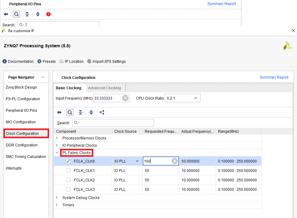Image resolution: width=297 pixels, height=218 pixels.
Task: Open search options dropdown in clock search box
Action: pyautogui.click(x=77, y=123)
